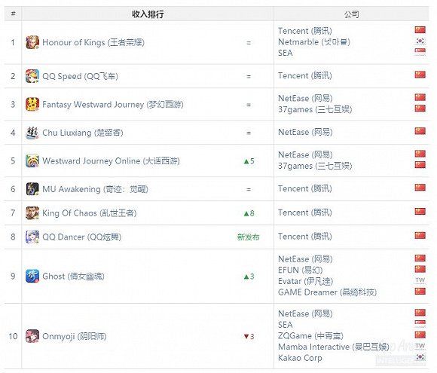Click the TW region label beside Evatar
This screenshot has height=373, width=437.
point(420,280)
